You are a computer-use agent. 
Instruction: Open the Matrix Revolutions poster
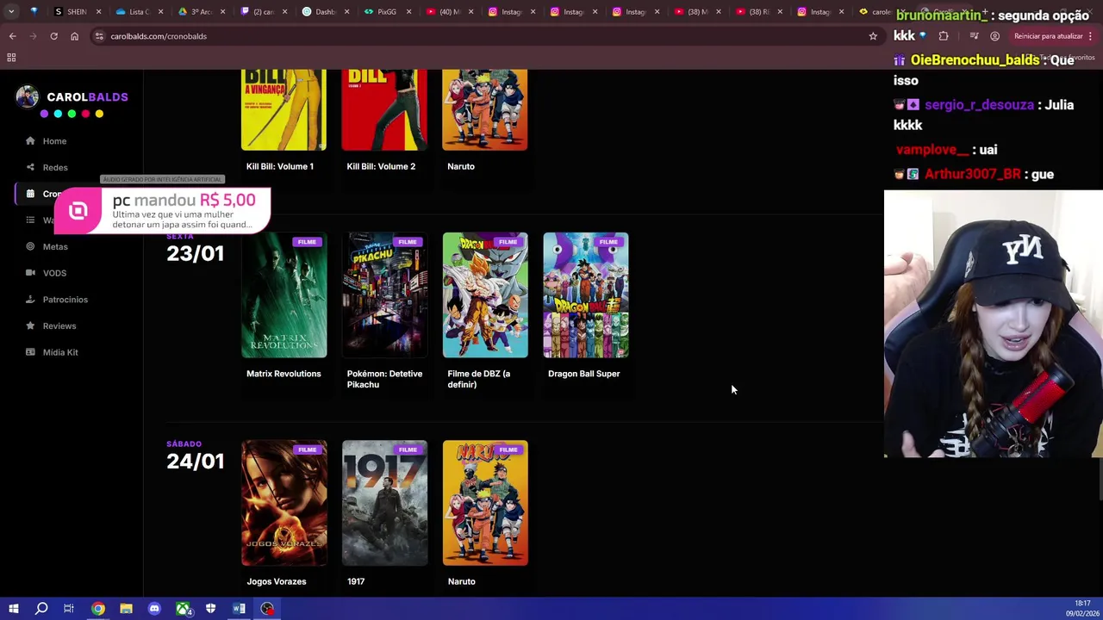point(284,295)
